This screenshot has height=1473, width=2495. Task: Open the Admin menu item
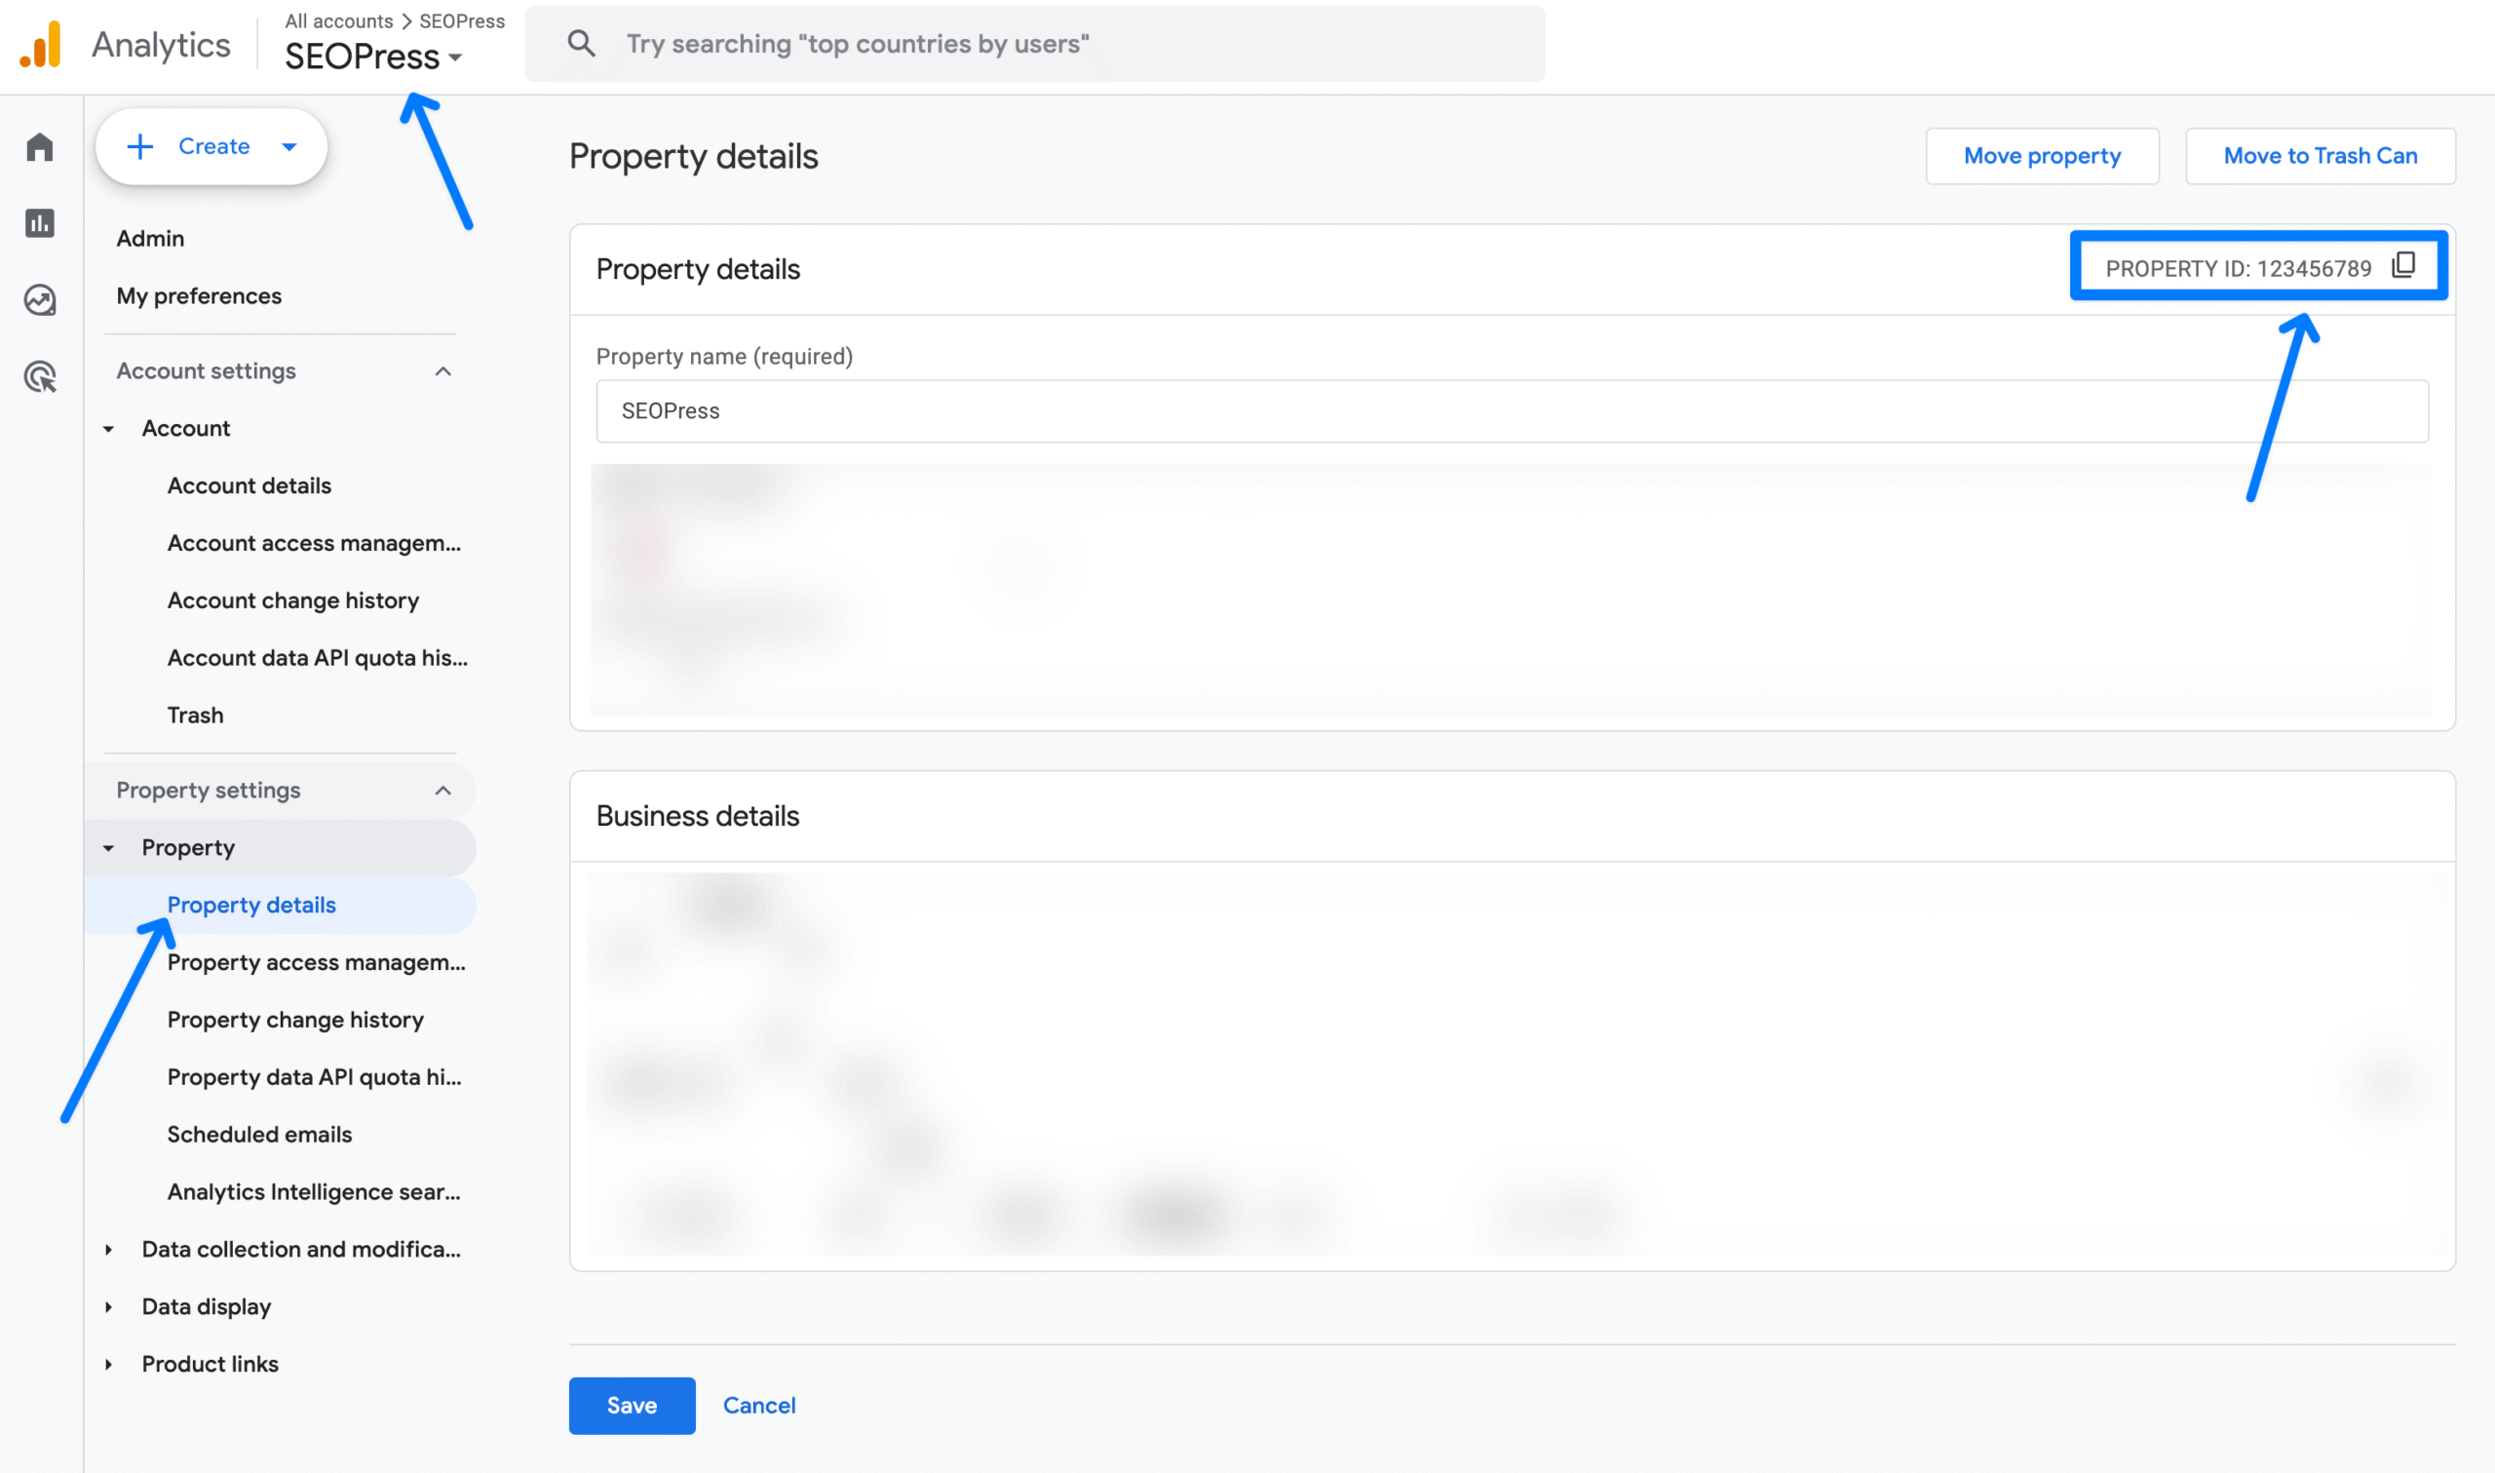click(x=151, y=238)
